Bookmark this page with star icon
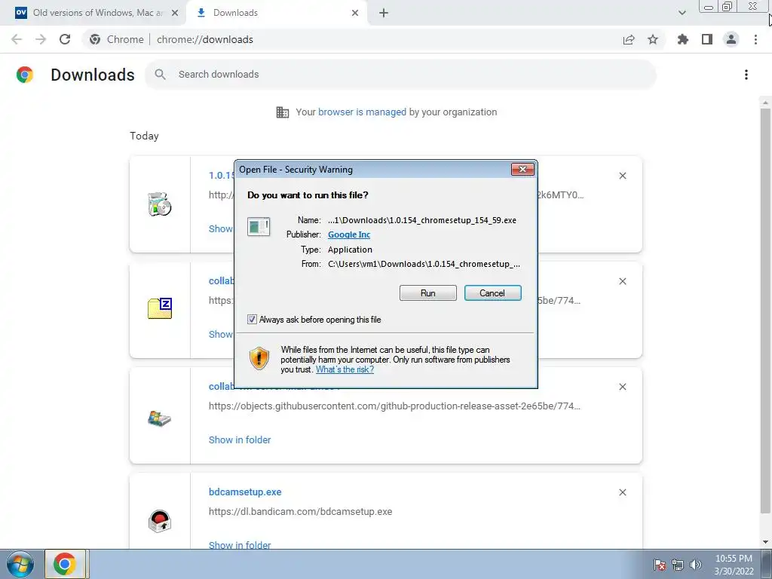 [x=653, y=39]
